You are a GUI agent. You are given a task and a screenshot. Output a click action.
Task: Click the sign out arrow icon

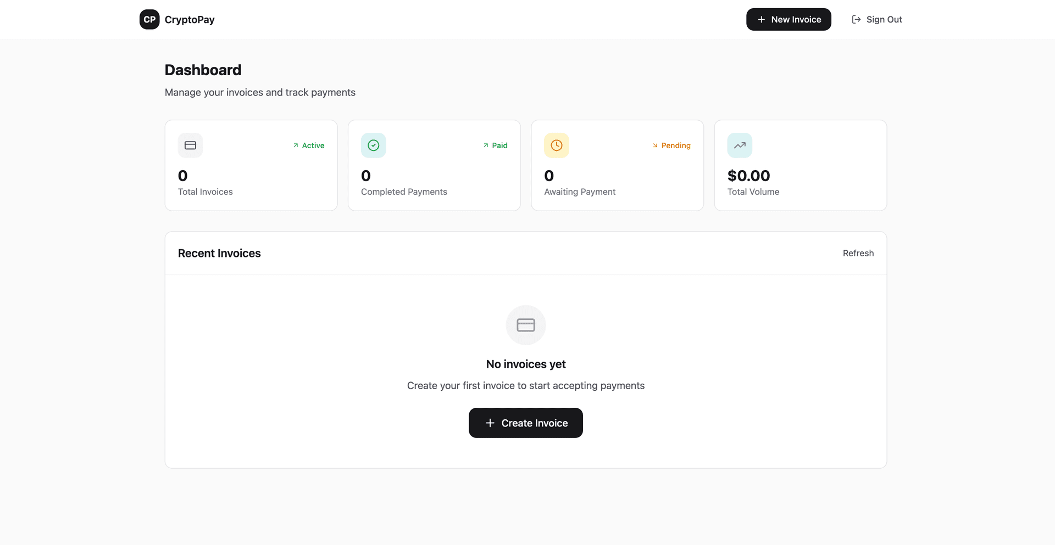[x=856, y=19]
